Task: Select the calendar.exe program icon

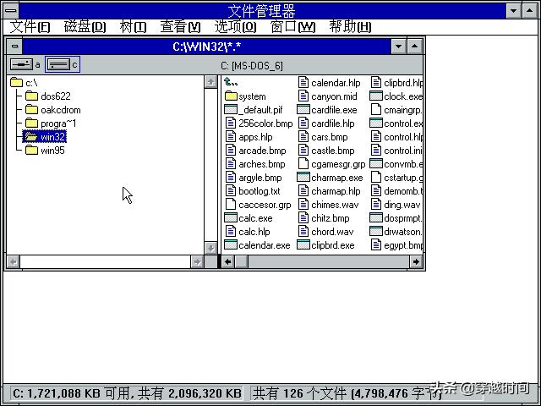Action: pos(231,245)
